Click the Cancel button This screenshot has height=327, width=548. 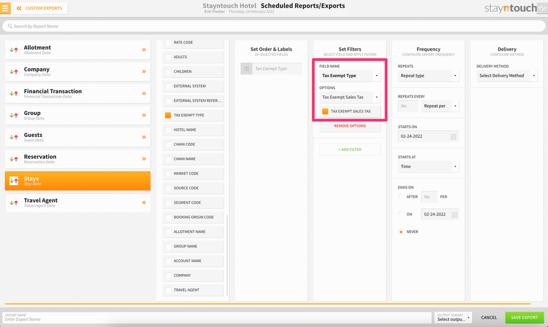tap(488, 317)
